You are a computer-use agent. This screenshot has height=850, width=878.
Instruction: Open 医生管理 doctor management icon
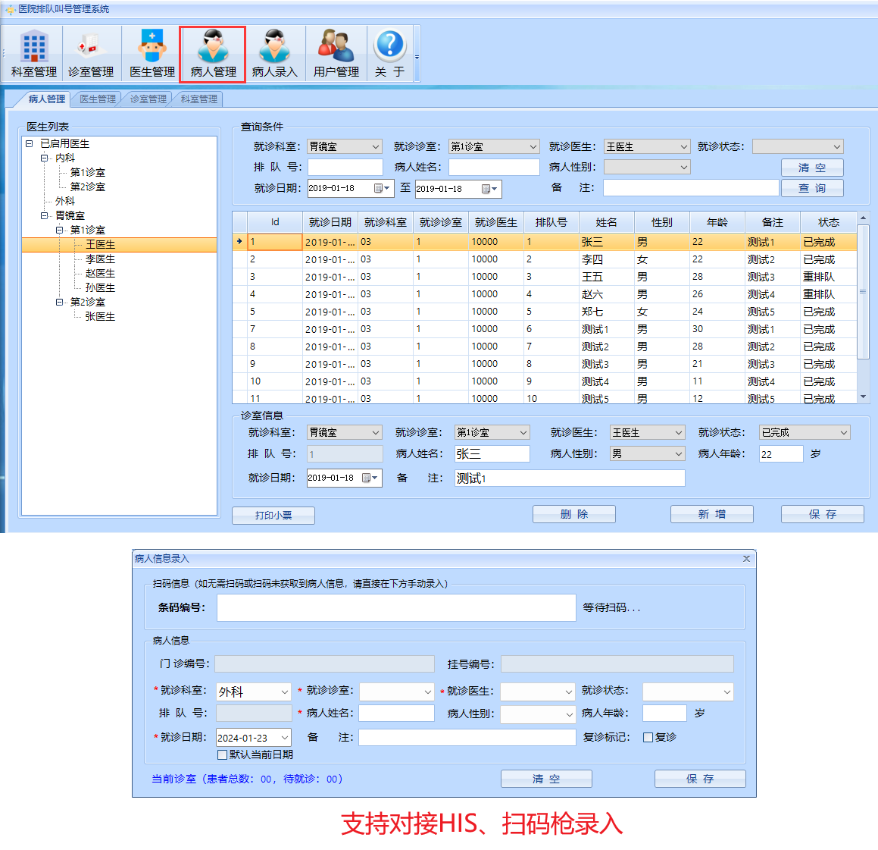tap(152, 55)
